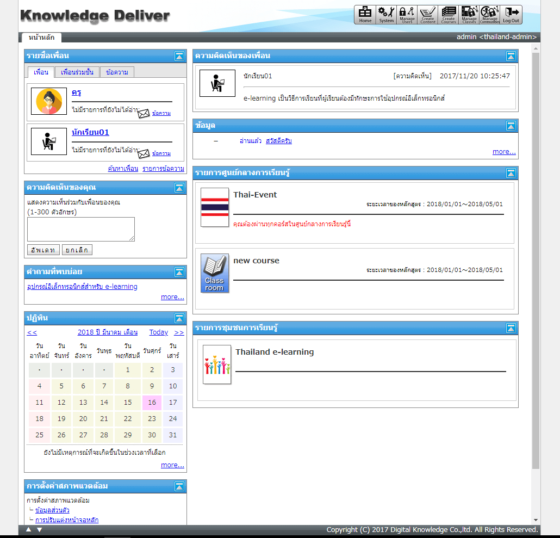The width and height of the screenshot is (560, 538).
Task: Open the Manage Communities icon
Action: 490,15
